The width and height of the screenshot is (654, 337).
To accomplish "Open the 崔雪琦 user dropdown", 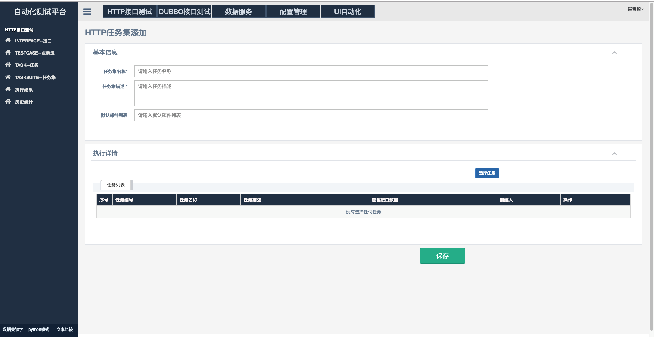I will coord(636,9).
